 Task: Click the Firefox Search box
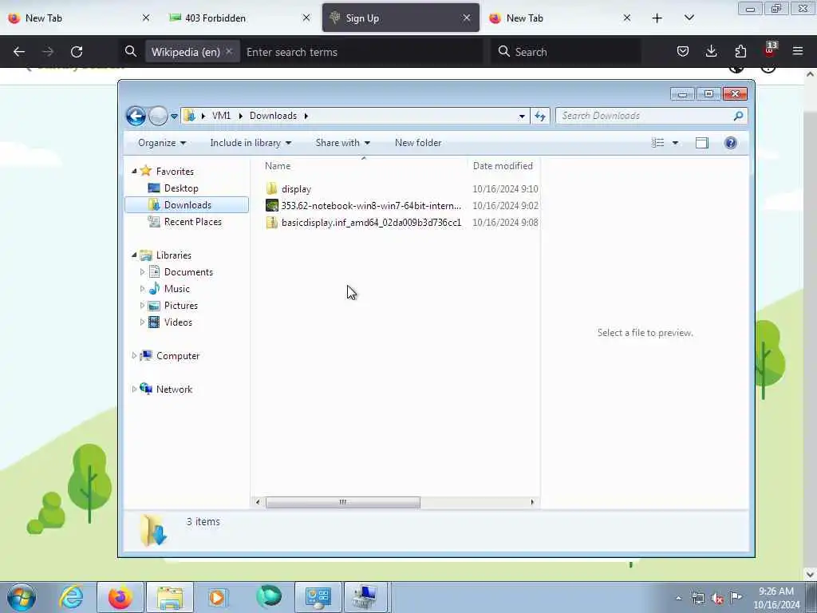coord(566,52)
